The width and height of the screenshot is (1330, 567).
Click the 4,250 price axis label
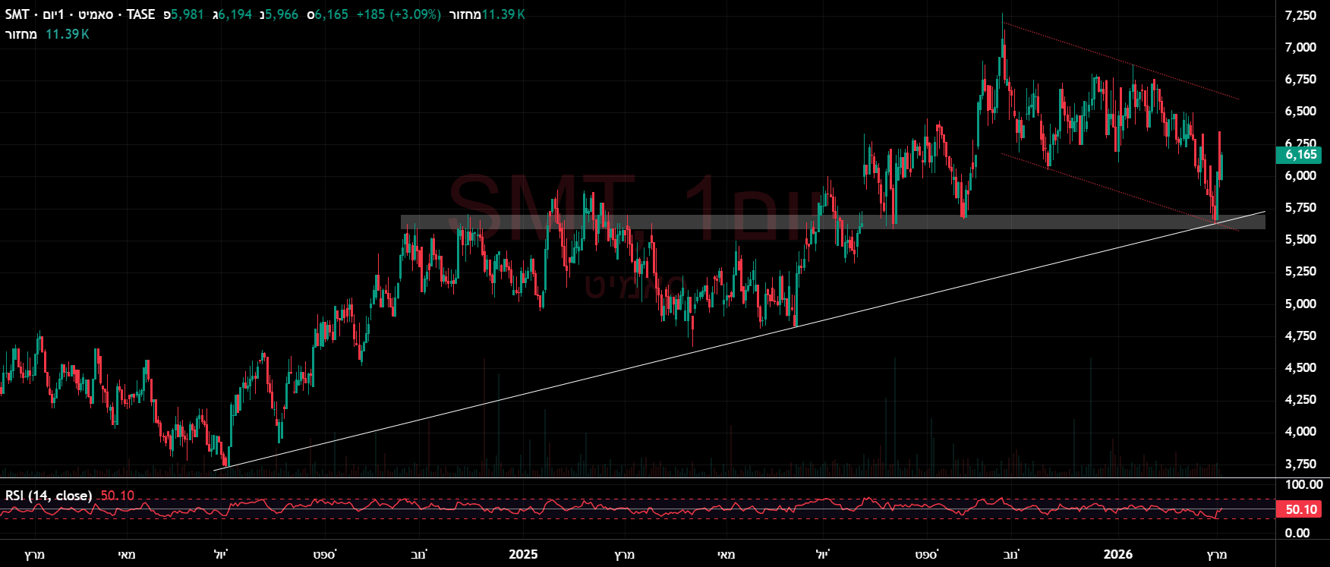1300,399
